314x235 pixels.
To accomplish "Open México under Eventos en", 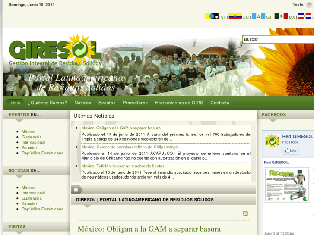I will click(x=28, y=132).
